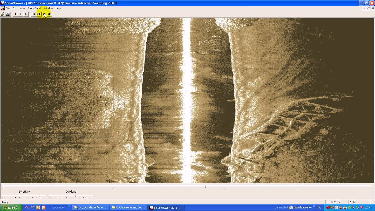Play the sonar log in reverse

15,14
